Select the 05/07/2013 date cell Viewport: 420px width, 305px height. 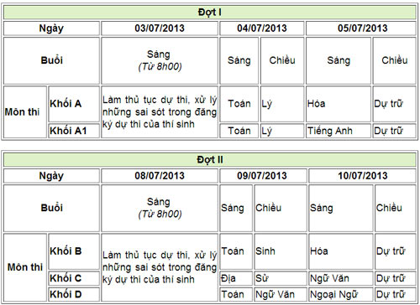(x=361, y=28)
